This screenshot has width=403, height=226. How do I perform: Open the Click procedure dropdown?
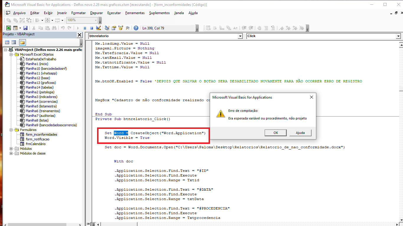click(x=398, y=36)
